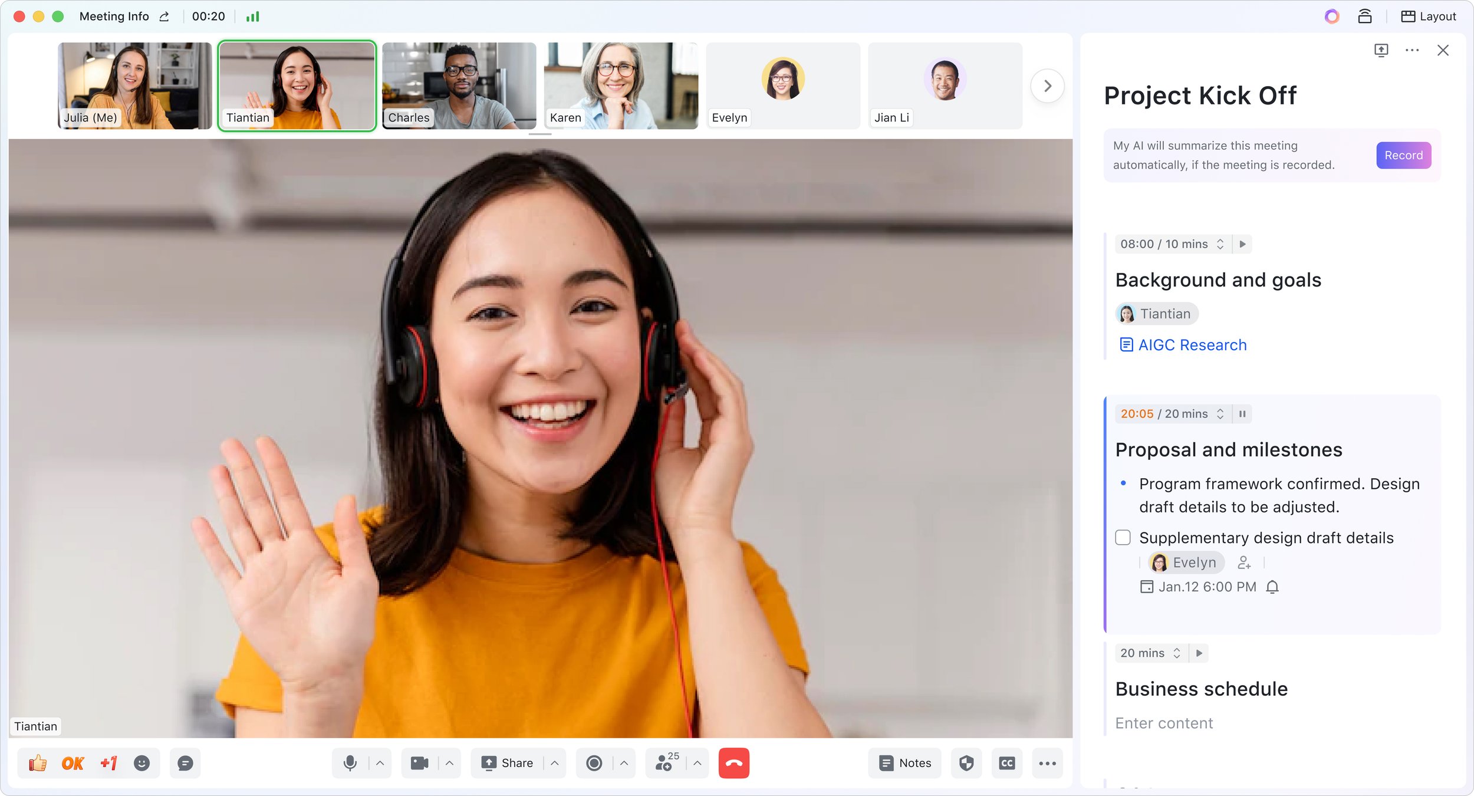Click the red hang up button

pyautogui.click(x=733, y=763)
